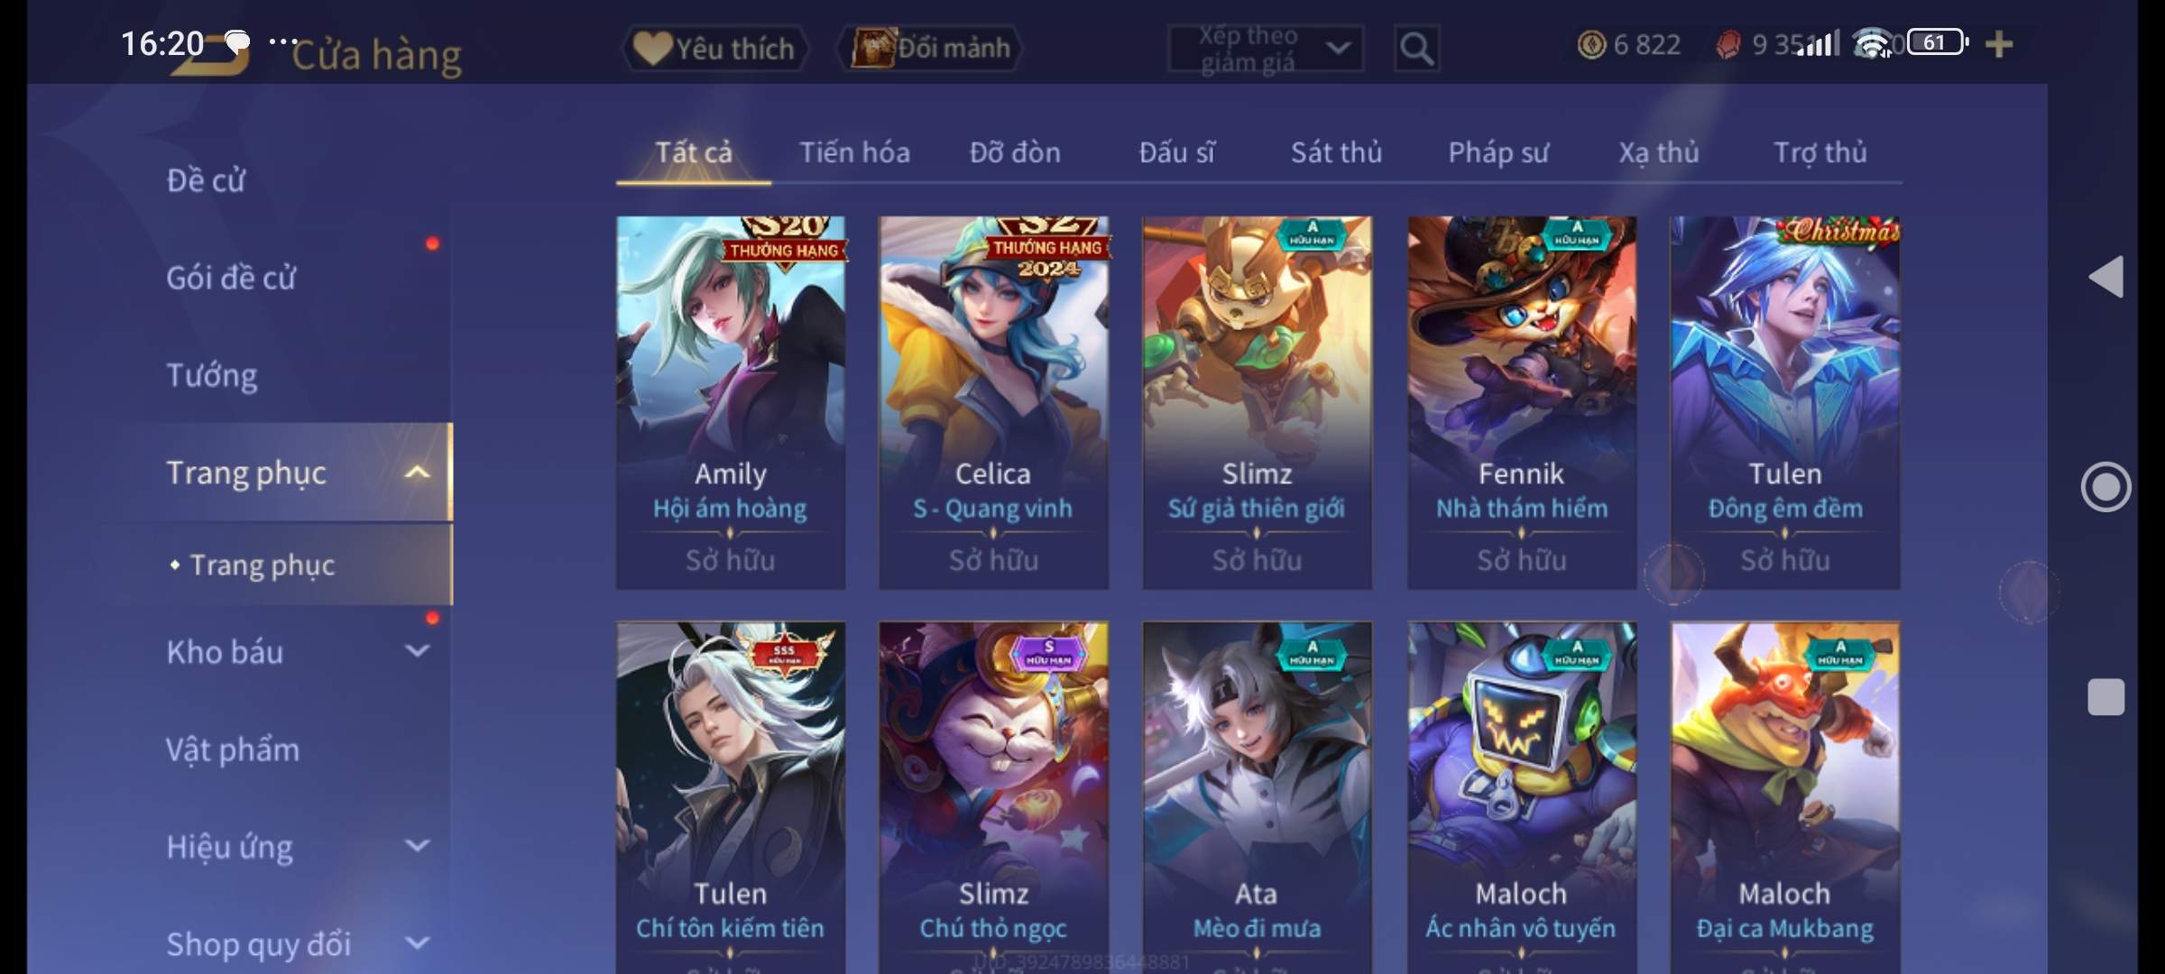
Task: Go to Gói đề cử menu
Action: tap(231, 278)
